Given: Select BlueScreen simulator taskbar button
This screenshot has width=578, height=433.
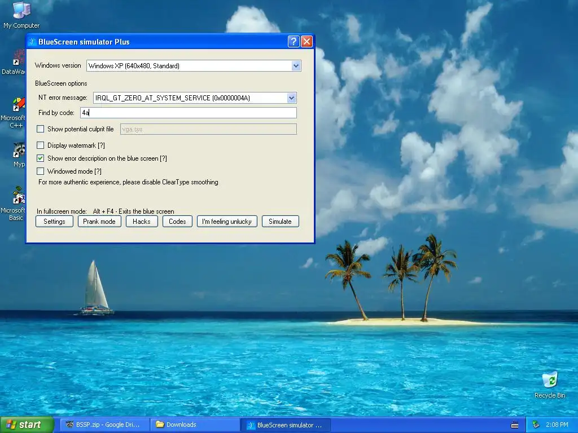Looking at the screenshot, I should click(286, 425).
